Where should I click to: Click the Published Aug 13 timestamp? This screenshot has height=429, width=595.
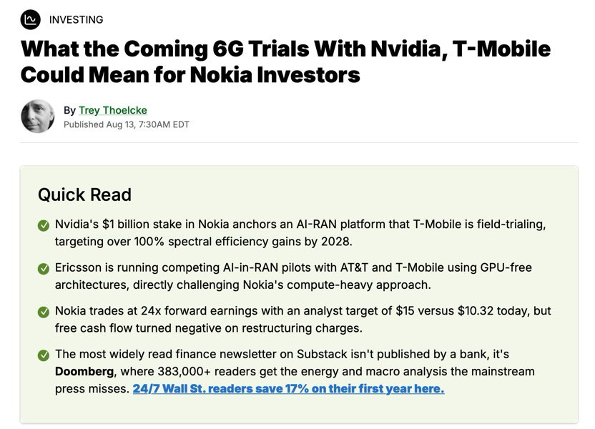127,124
